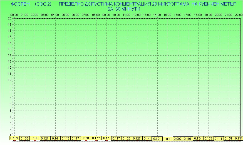Select the 0.134 data label
Viewport: 243px width, 147px height.
(x=198, y=138)
